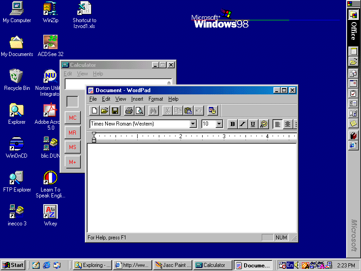Screen dimensions: 361x271
Task: Save the document with the floppy icon
Action: [x=115, y=111]
